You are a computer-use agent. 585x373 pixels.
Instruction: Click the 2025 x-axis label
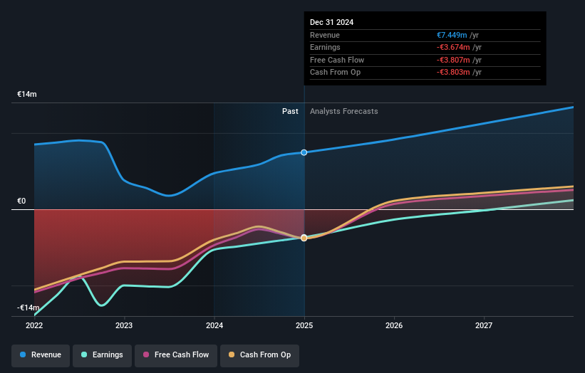click(x=304, y=326)
